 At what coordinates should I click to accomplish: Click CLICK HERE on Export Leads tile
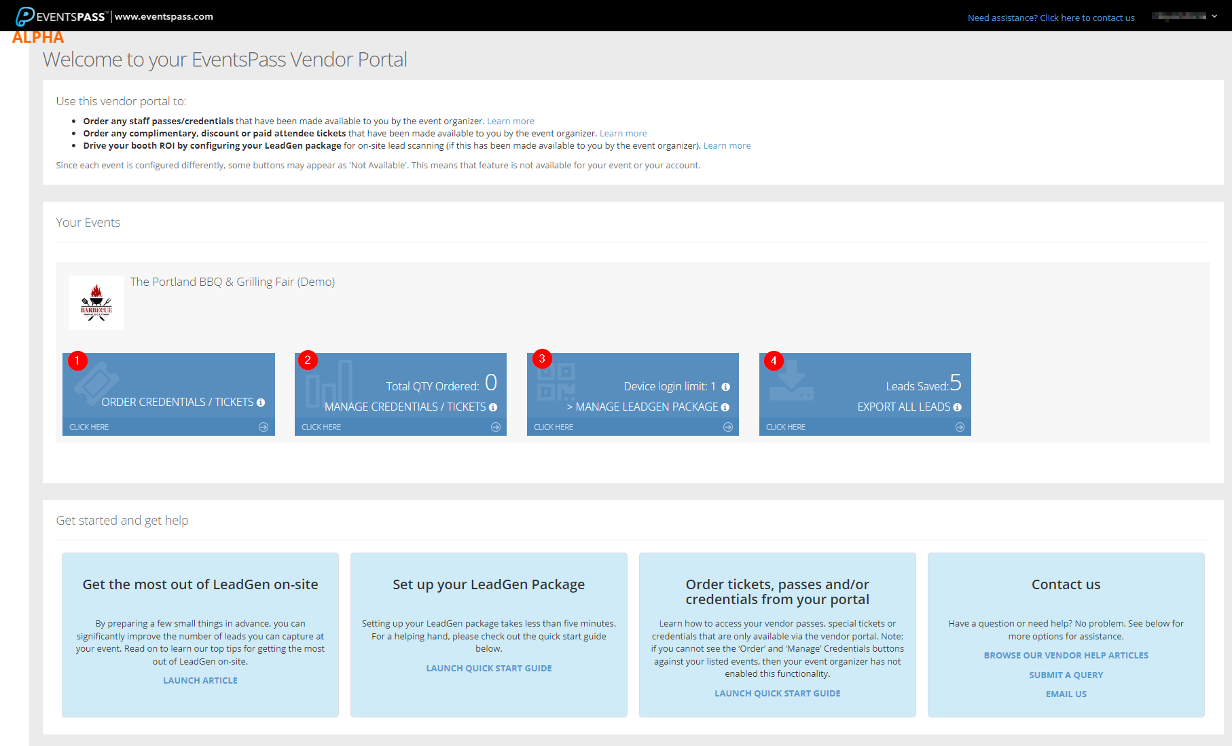pyautogui.click(x=786, y=427)
